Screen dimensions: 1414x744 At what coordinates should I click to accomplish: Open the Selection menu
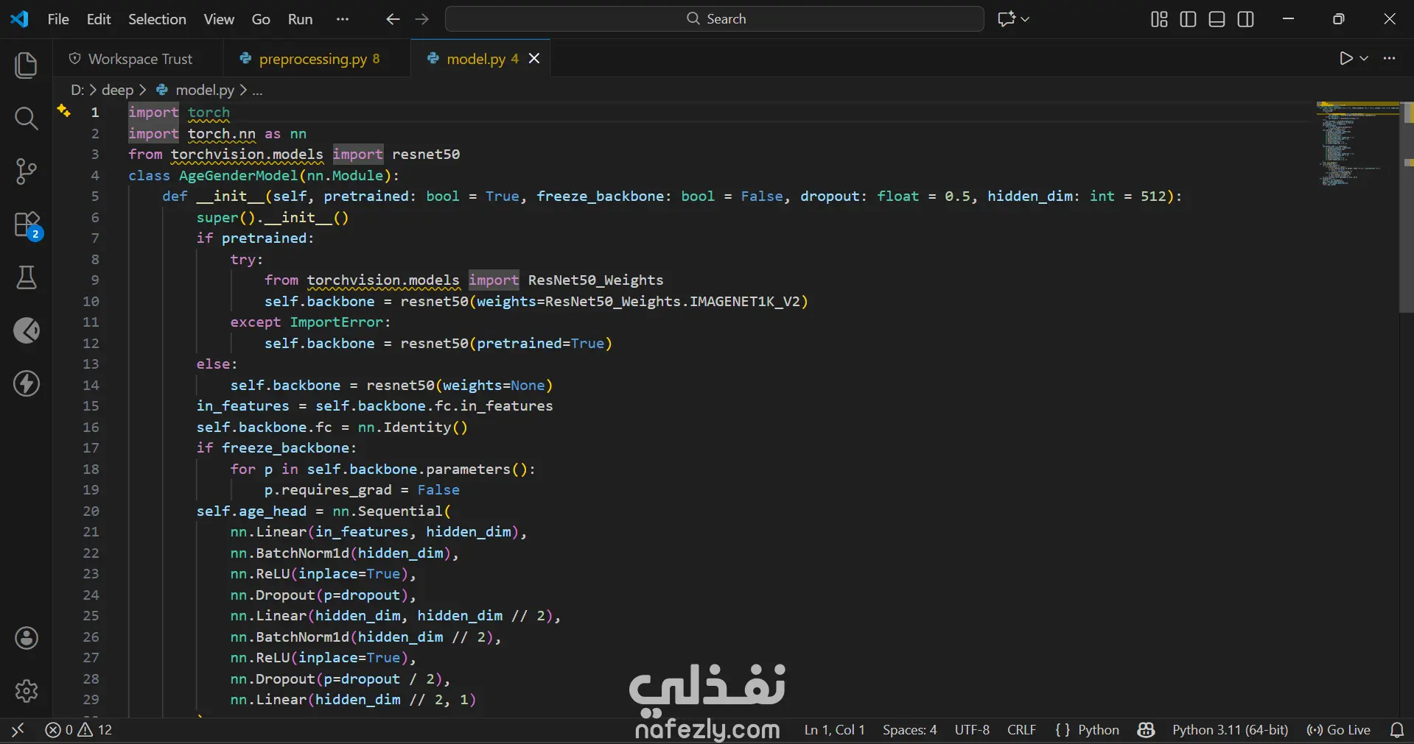tap(157, 19)
